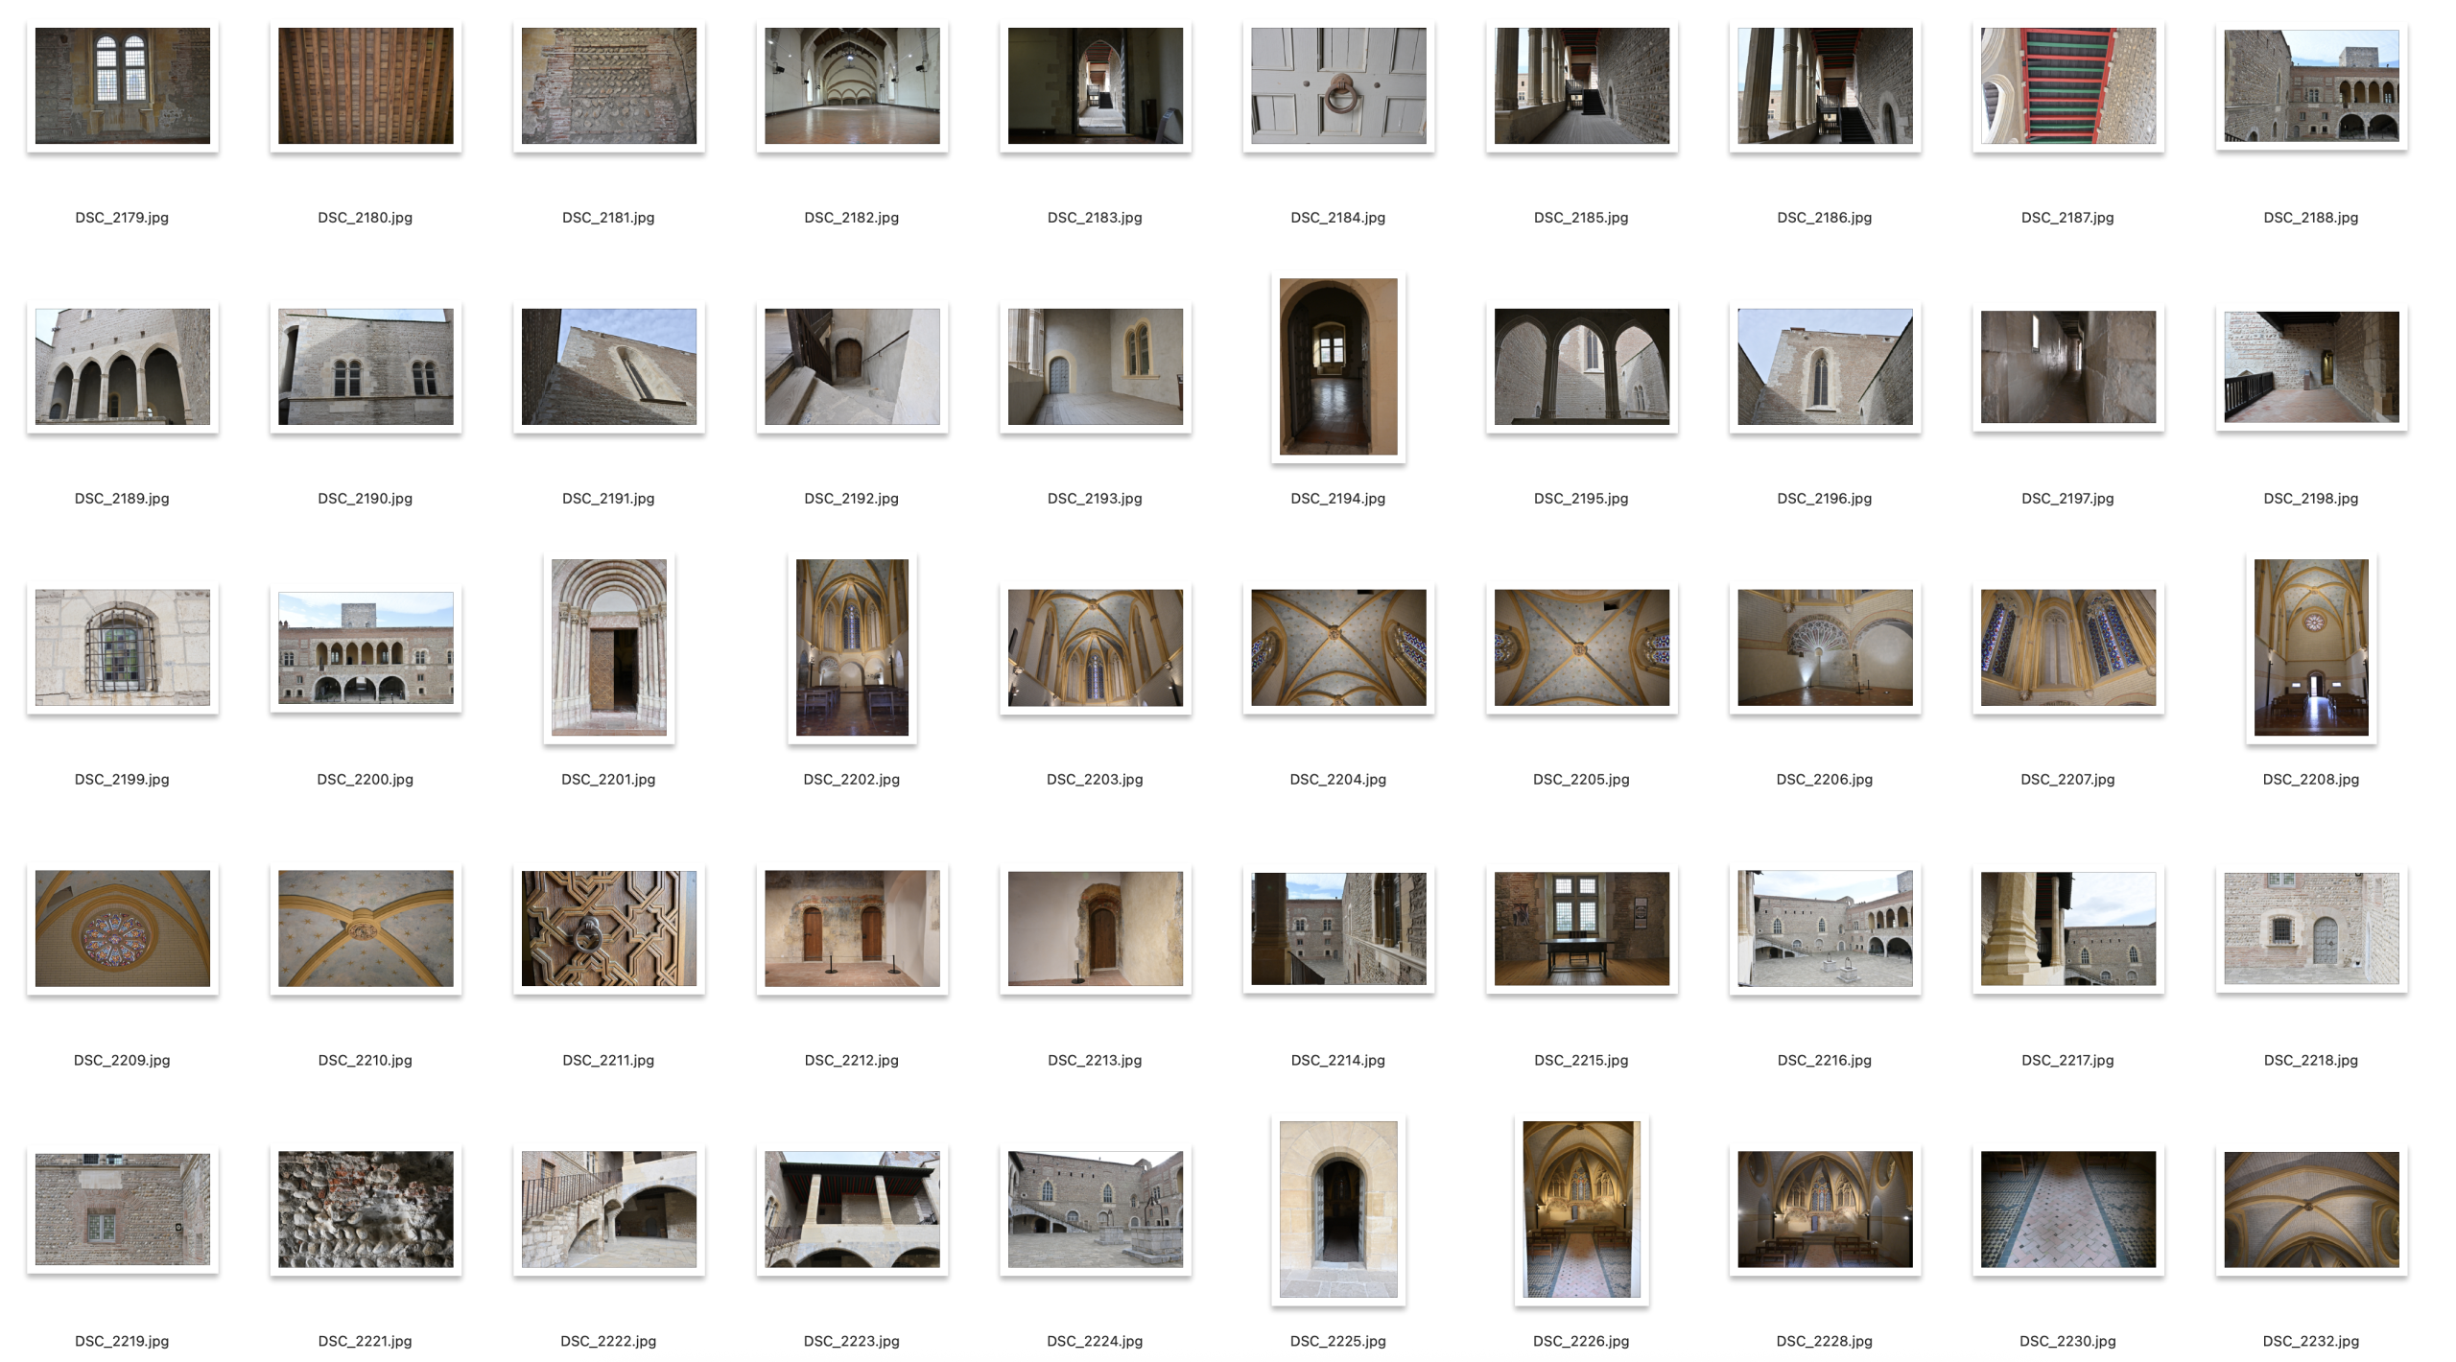The height and width of the screenshot is (1362, 2456).
Task: Open the DSC_2184.jpg door knocker thumbnail
Action: click(1337, 85)
